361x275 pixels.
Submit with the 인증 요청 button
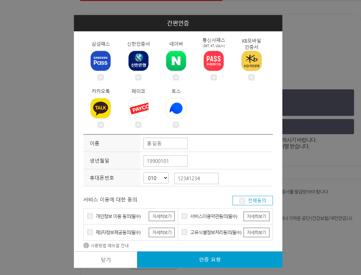[x=210, y=260]
